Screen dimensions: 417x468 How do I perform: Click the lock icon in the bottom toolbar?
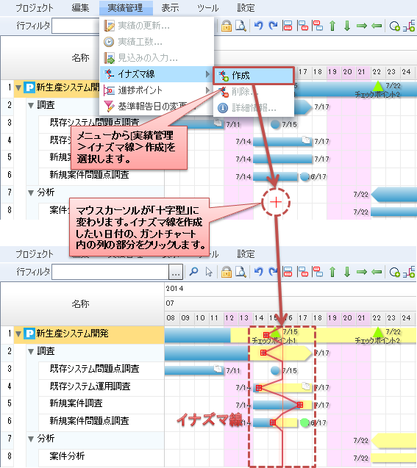coord(227,272)
